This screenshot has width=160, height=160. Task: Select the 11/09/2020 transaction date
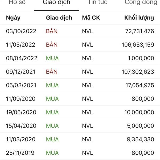(21, 99)
